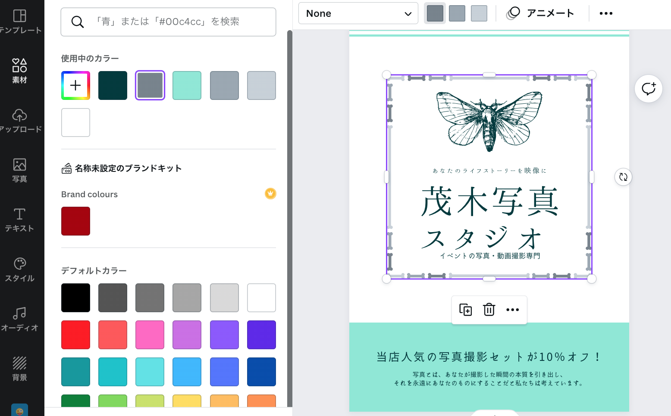This screenshot has height=416, width=671.
Task: Select the deep indigo default color
Action: click(x=261, y=335)
